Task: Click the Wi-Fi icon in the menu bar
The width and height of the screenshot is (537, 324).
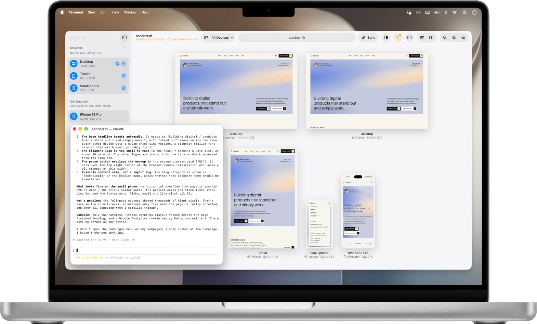Action: [x=455, y=12]
